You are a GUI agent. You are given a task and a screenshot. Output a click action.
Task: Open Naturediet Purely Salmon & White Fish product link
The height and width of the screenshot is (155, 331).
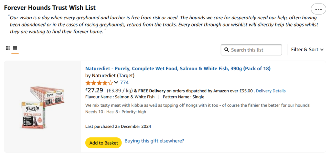178,69
